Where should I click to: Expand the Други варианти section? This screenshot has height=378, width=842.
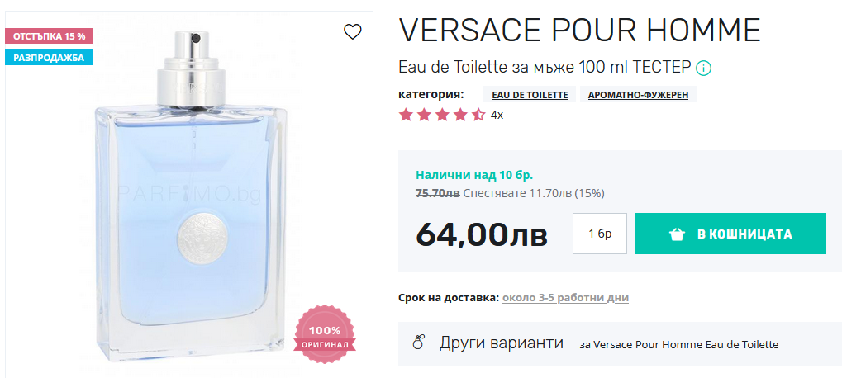(x=502, y=343)
